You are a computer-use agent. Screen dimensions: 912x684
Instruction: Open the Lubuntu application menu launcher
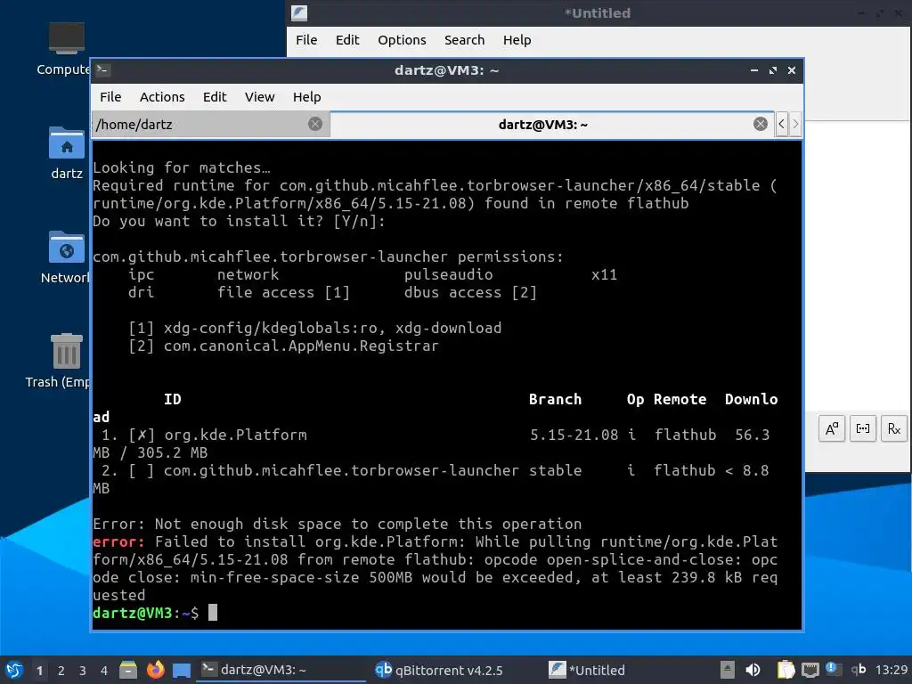pos(14,670)
